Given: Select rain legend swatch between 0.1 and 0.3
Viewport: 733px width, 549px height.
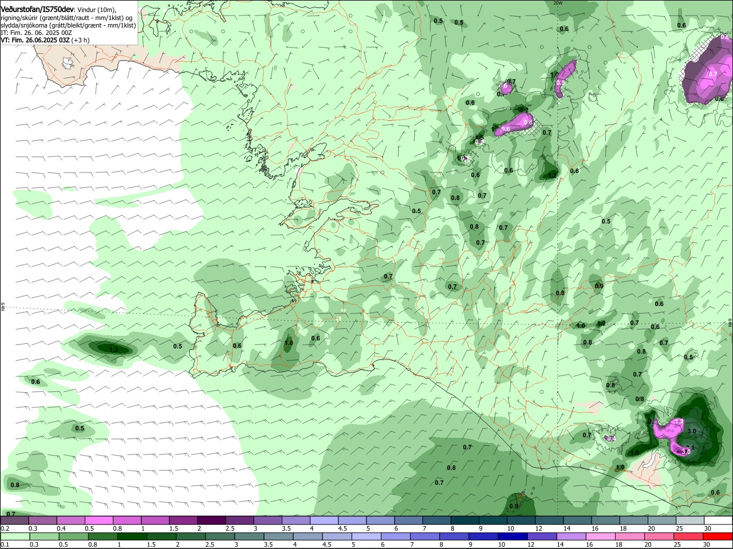Looking at the screenshot, I should [x=14, y=536].
